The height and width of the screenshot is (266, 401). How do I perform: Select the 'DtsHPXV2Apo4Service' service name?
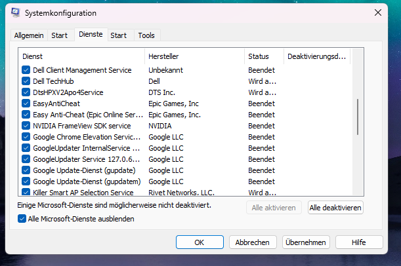tap(68, 92)
